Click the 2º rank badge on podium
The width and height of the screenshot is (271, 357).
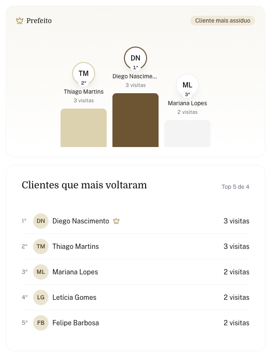coord(84,83)
